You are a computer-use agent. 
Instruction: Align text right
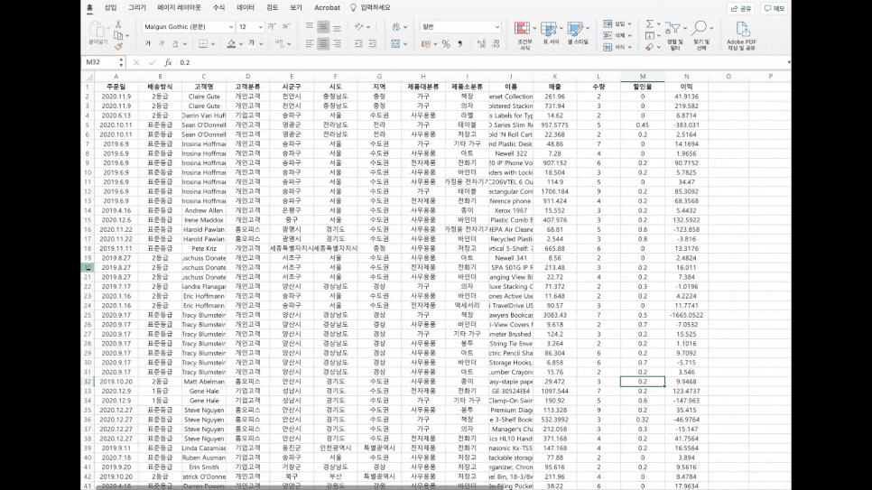pyautogui.click(x=337, y=43)
